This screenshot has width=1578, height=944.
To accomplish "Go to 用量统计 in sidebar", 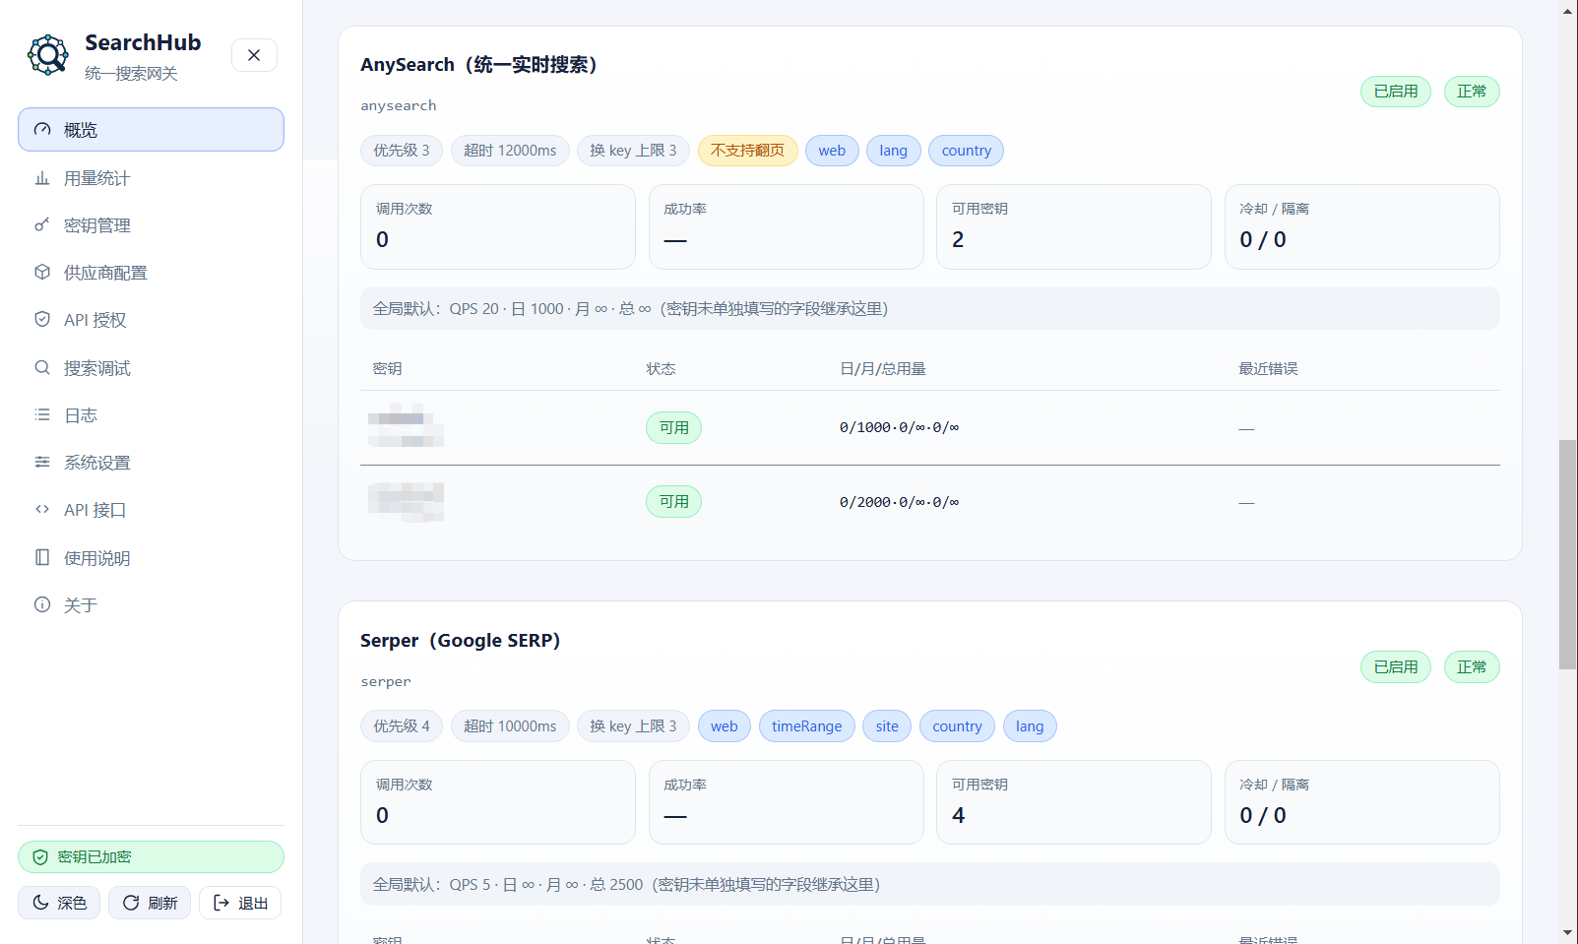I will [x=151, y=178].
